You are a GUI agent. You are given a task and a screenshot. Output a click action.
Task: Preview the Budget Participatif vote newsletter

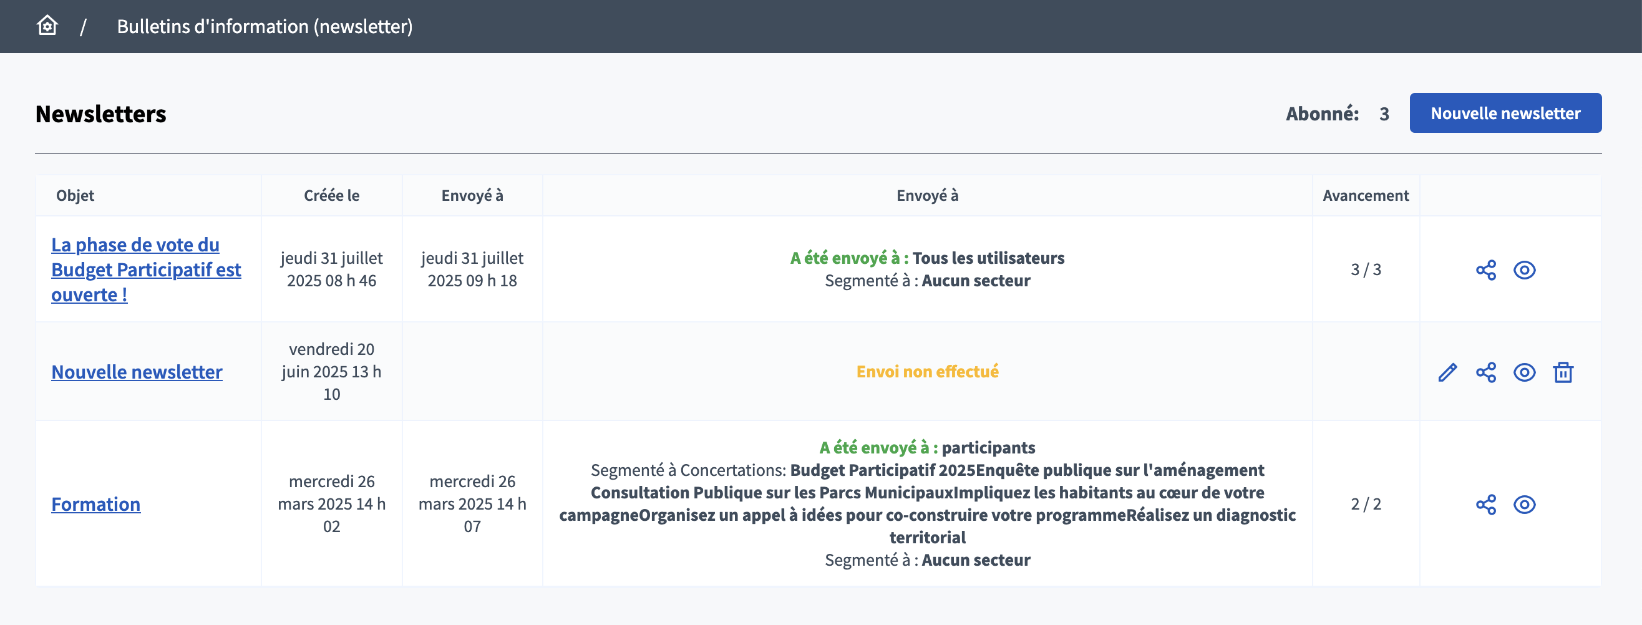click(x=1524, y=270)
